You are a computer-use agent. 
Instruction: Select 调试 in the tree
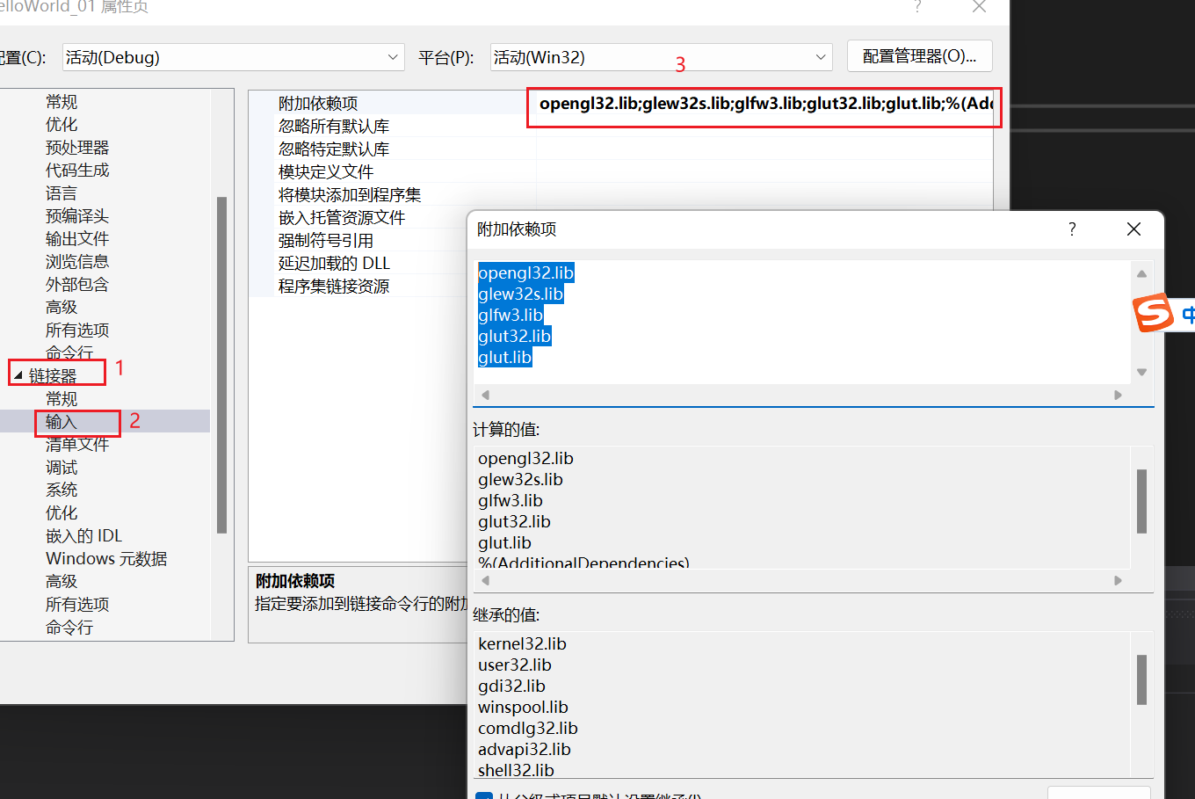coord(62,467)
